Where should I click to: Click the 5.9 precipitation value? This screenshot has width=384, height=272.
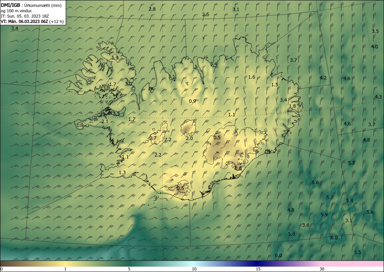tap(324, 215)
